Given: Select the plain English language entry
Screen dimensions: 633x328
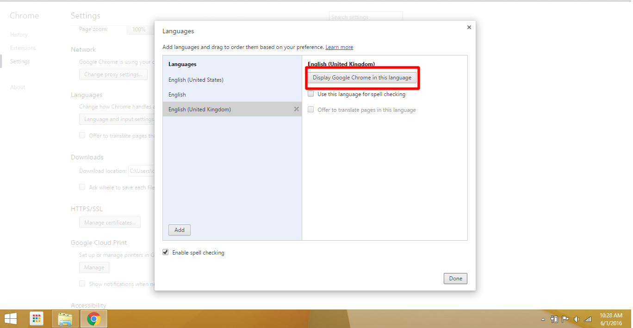Looking at the screenshot, I should (x=232, y=95).
